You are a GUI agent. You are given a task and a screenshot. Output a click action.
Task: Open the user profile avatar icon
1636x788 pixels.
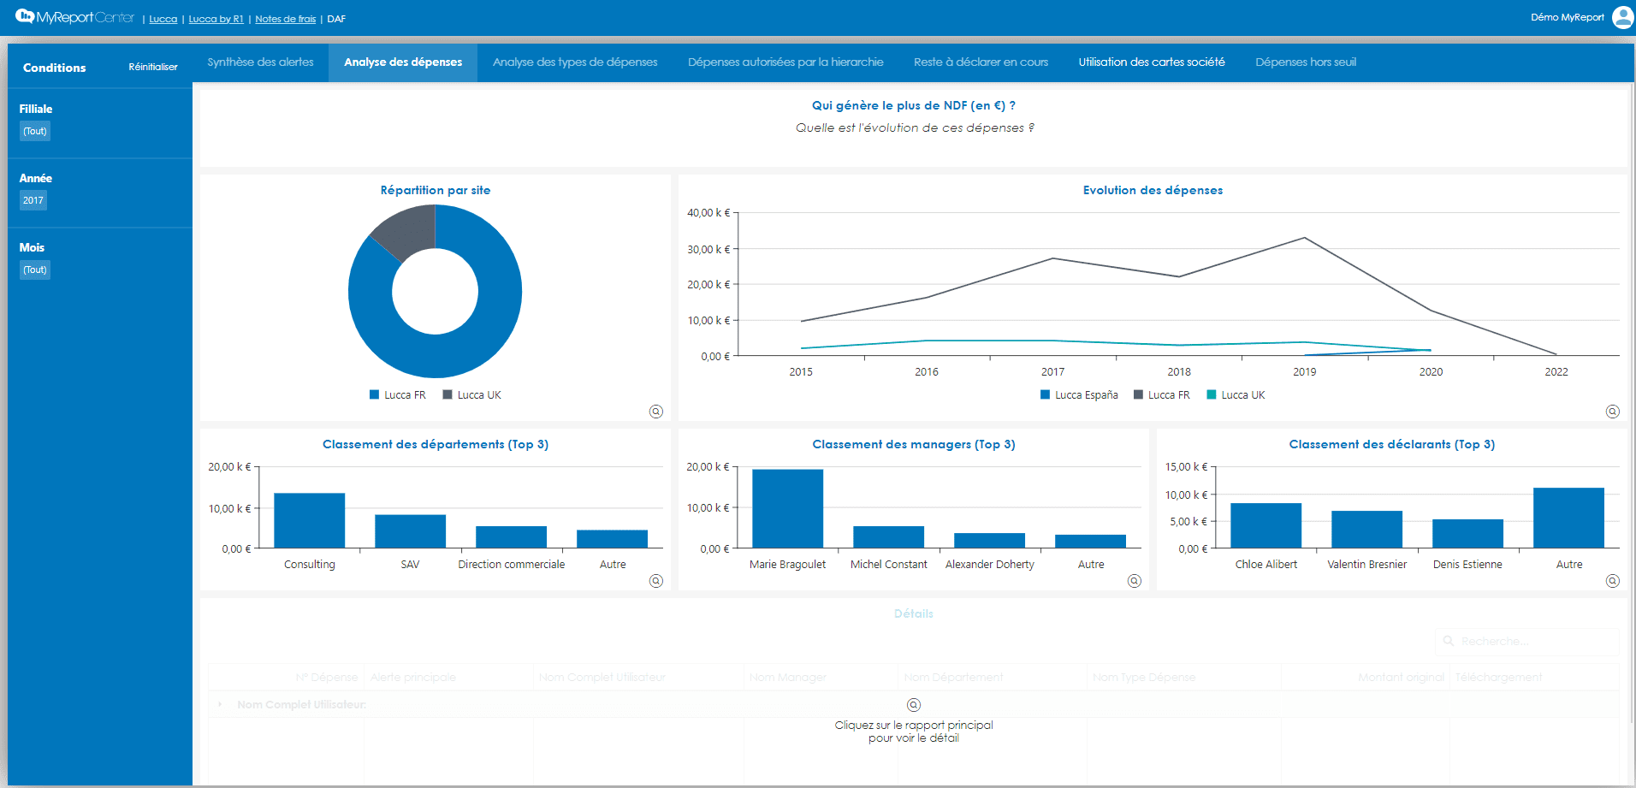pyautogui.click(x=1621, y=17)
